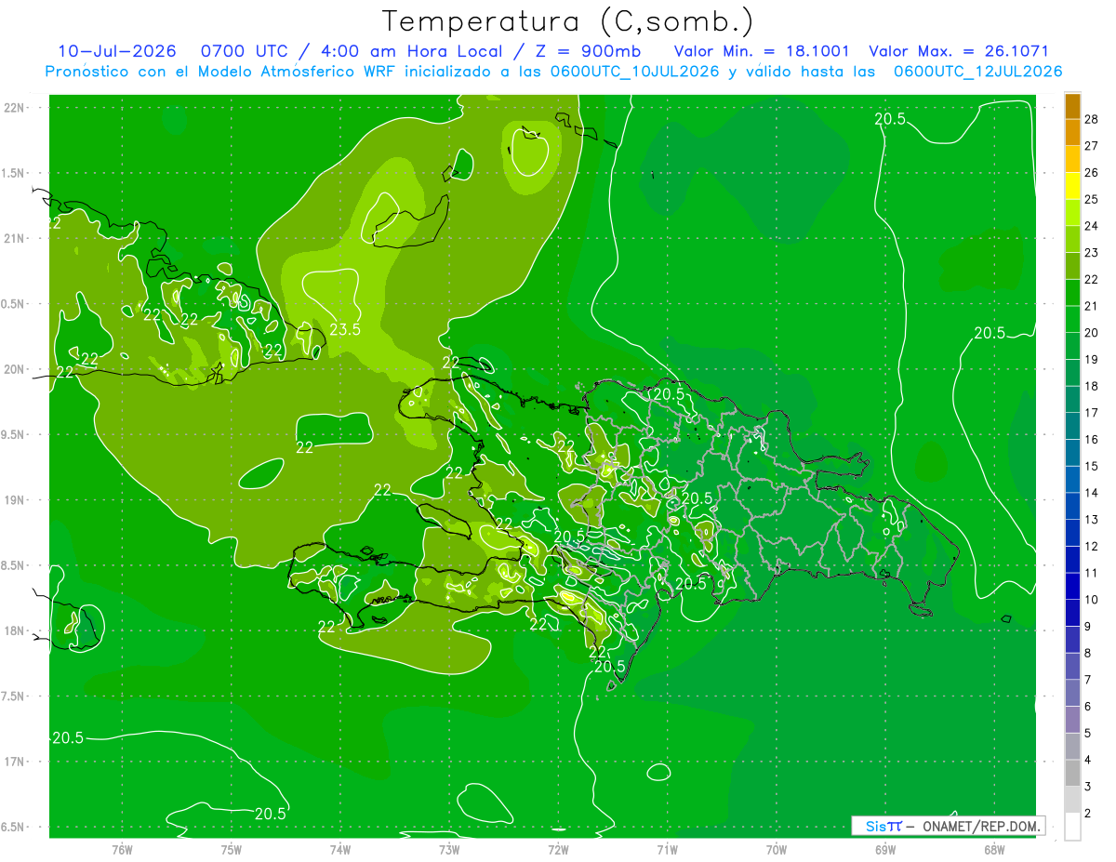Select the lime swatch between 24 and 25
The height and width of the screenshot is (862, 1116).
[x=1072, y=213]
